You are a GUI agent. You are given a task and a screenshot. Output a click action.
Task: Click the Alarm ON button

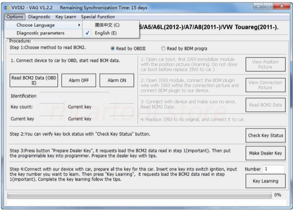point(117,80)
